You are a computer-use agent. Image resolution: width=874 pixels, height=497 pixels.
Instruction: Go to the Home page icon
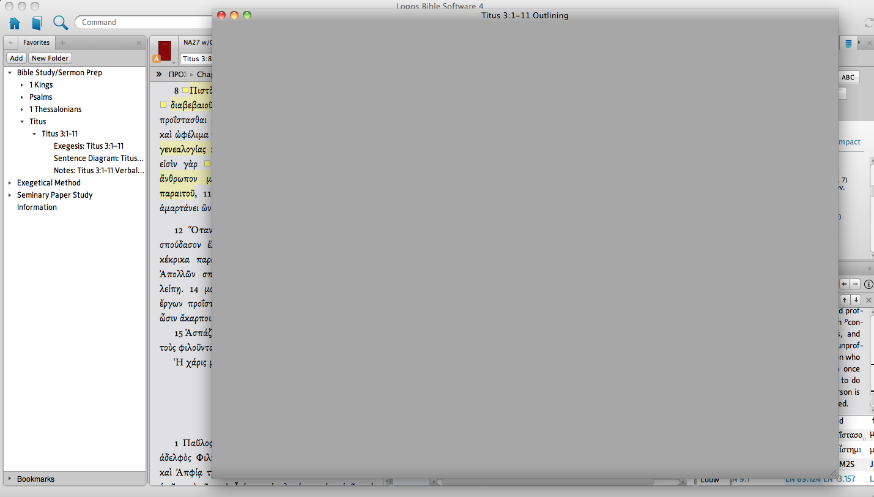(15, 23)
